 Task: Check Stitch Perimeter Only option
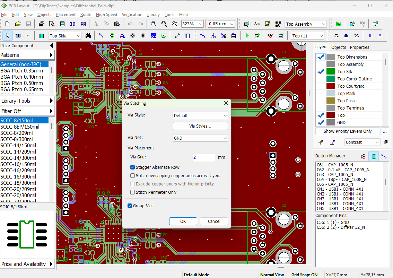point(133,192)
